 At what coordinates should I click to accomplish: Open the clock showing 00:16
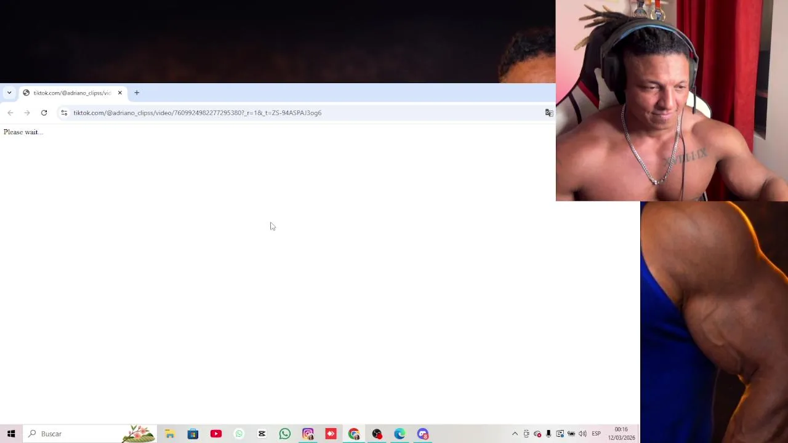[621, 434]
